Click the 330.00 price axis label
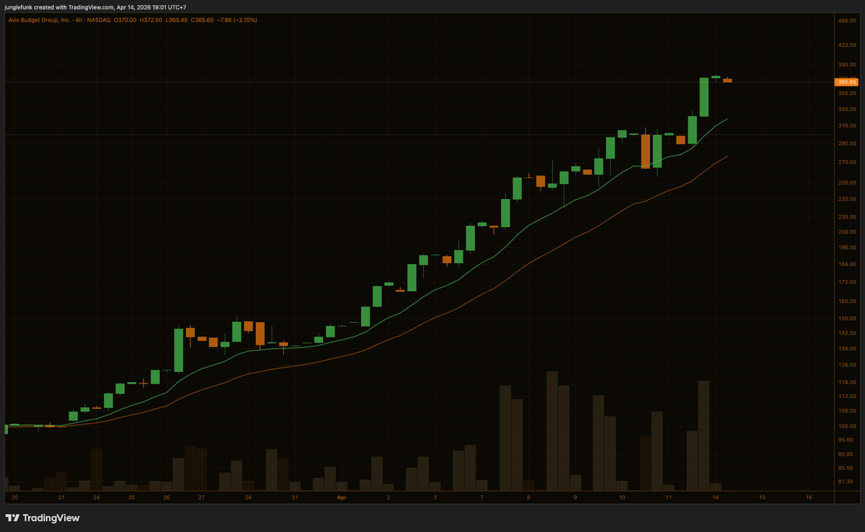The image size is (865, 532). pos(847,110)
